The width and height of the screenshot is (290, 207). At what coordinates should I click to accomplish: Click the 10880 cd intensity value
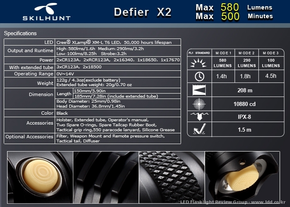[x=244, y=104]
